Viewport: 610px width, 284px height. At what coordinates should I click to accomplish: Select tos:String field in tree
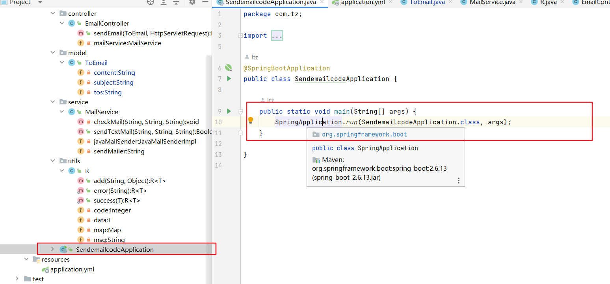(x=108, y=92)
